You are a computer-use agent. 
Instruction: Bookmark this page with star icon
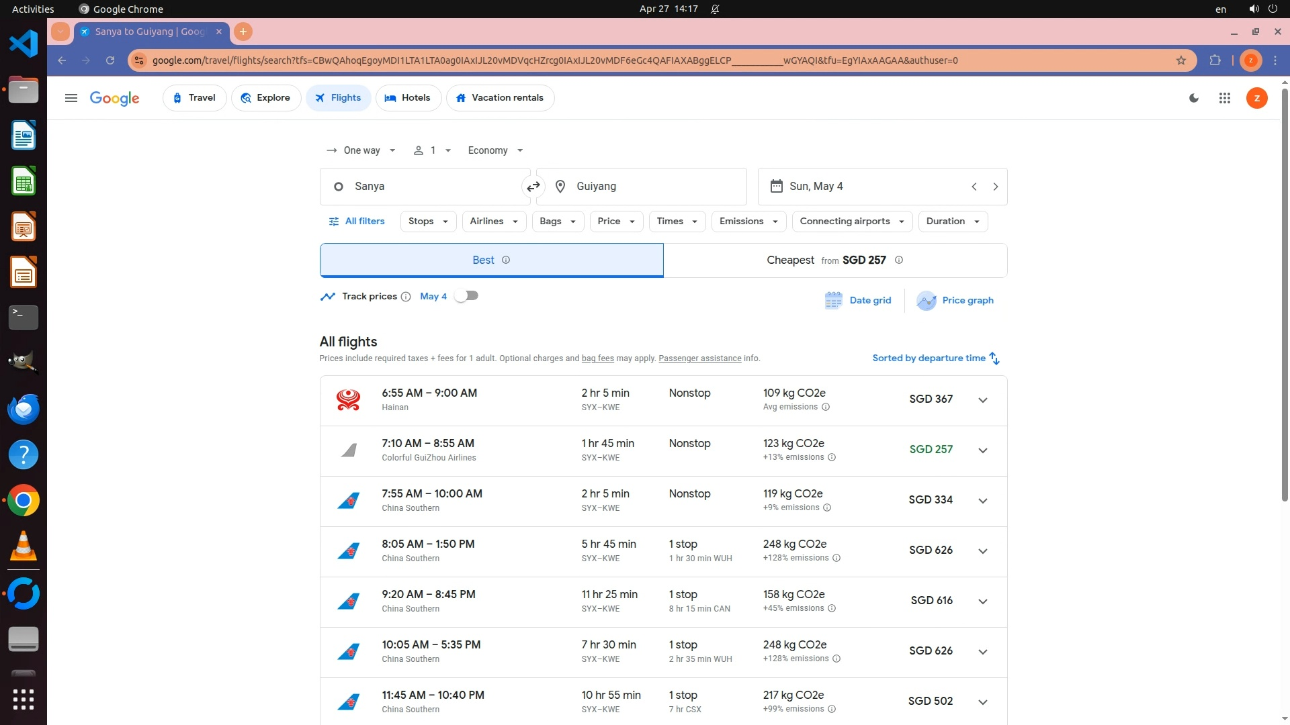coord(1180,60)
